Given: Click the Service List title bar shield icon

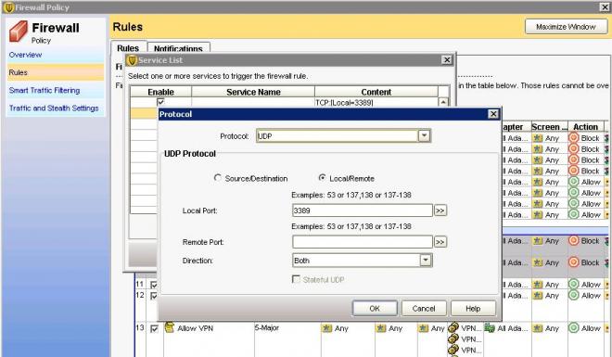Looking at the screenshot, I should click(x=133, y=60).
